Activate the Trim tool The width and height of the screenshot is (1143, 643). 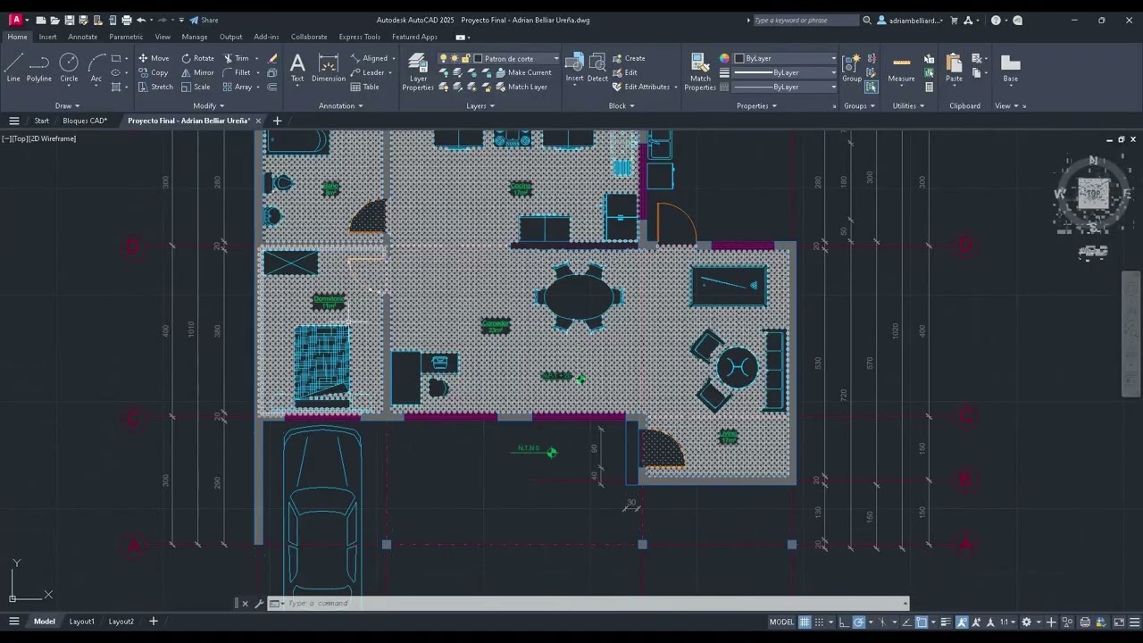coord(237,58)
